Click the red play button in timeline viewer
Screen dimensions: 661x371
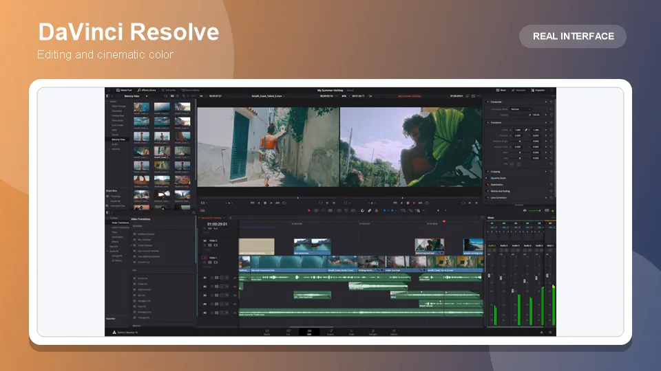414,203
